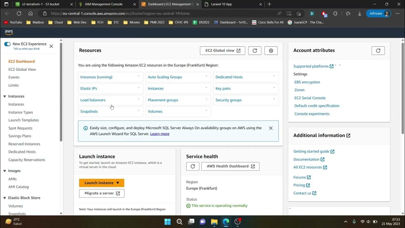The height and width of the screenshot is (228, 405).
Task: Collapse the Images sidebar section
Action: click(5, 171)
